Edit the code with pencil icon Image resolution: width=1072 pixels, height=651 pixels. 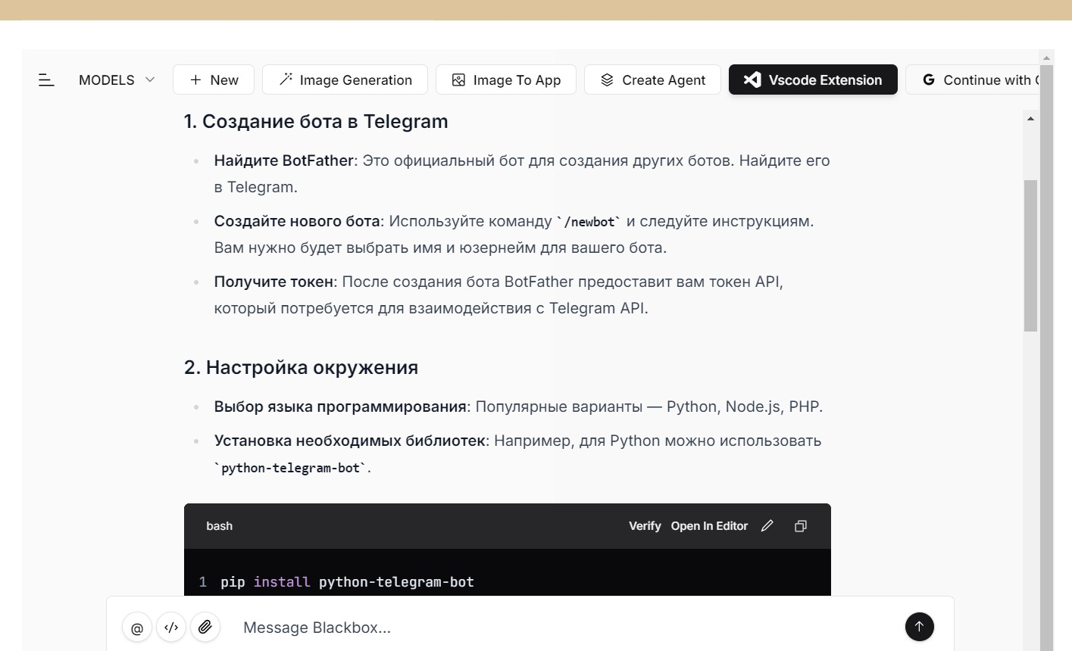[767, 526]
